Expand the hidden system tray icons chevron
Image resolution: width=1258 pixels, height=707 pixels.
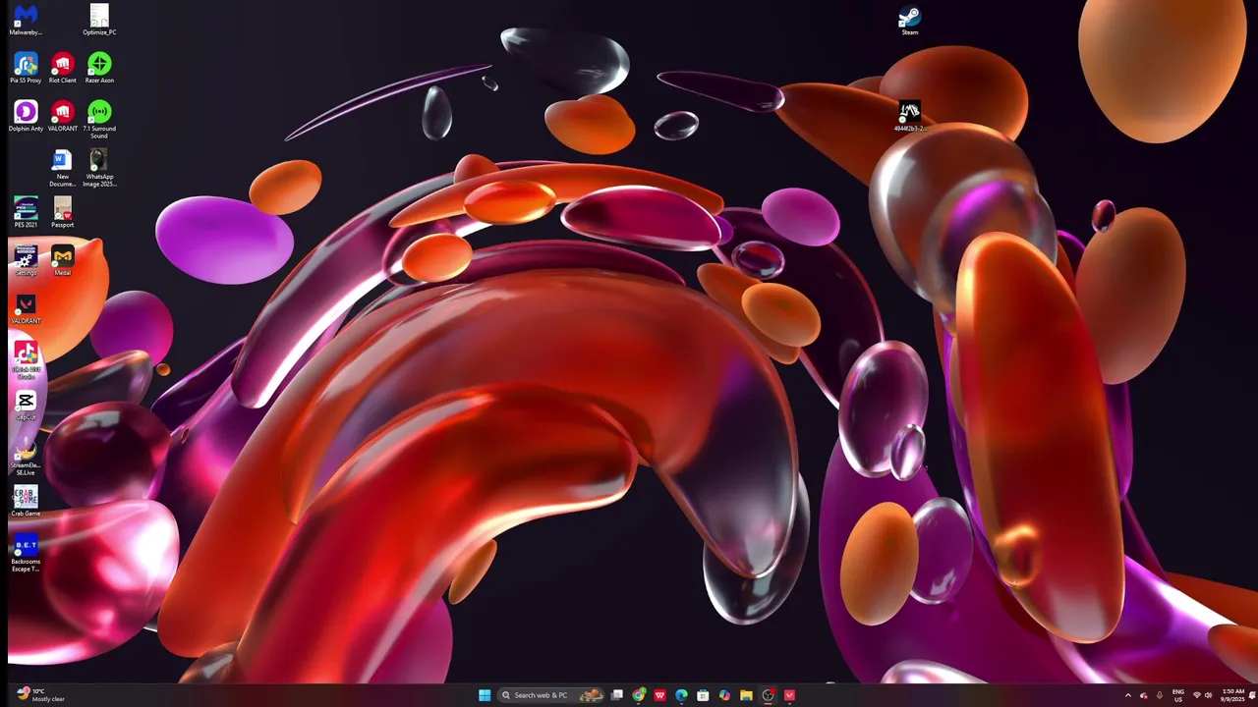[x=1127, y=695]
